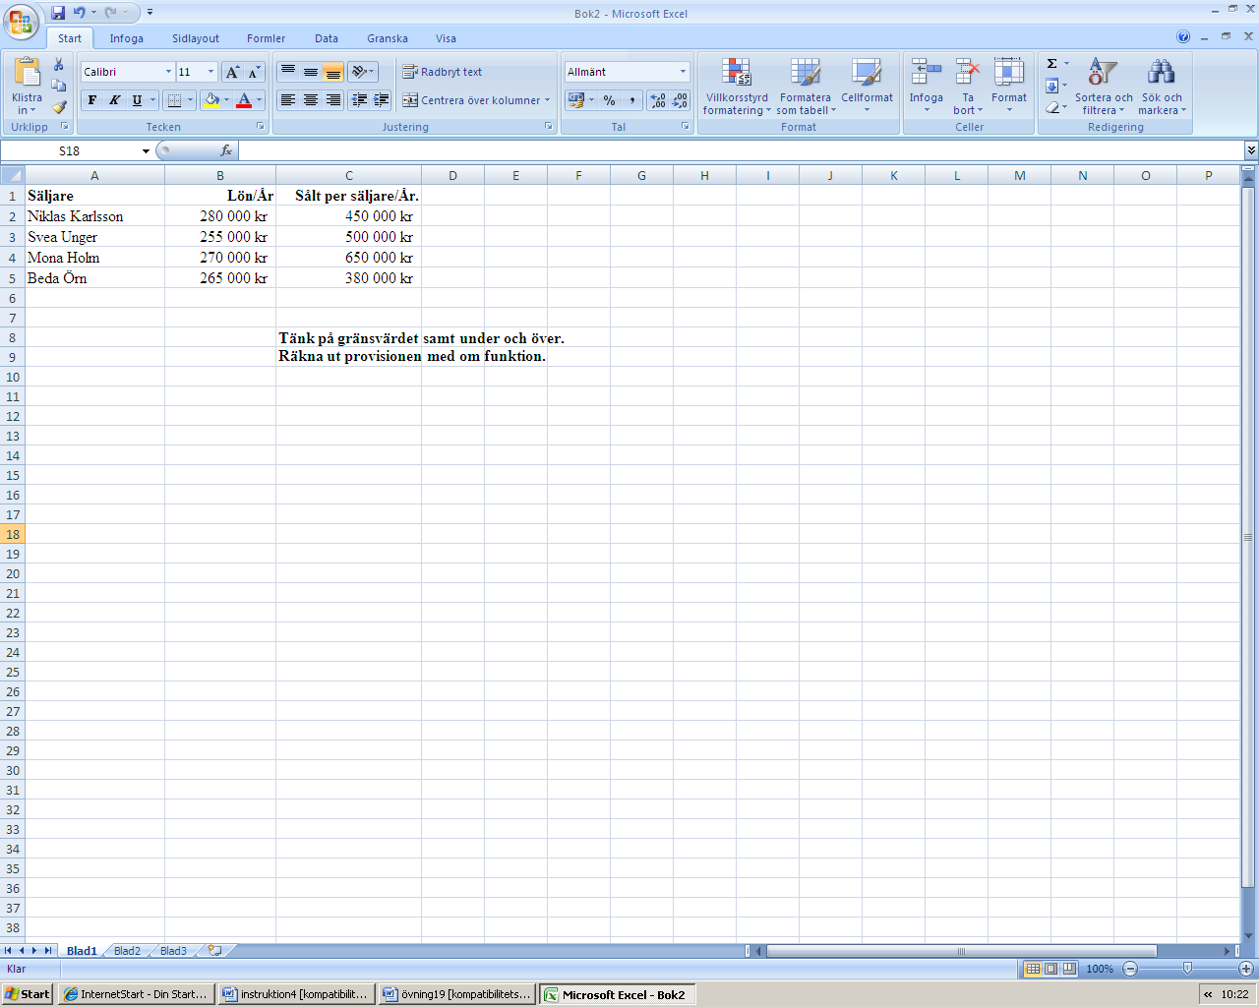Toggle italic formatting K

pyautogui.click(x=114, y=100)
